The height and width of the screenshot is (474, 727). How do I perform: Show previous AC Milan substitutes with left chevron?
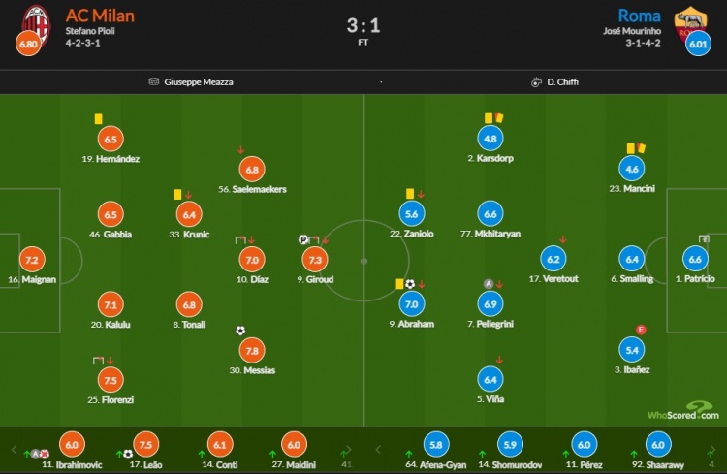[14, 449]
